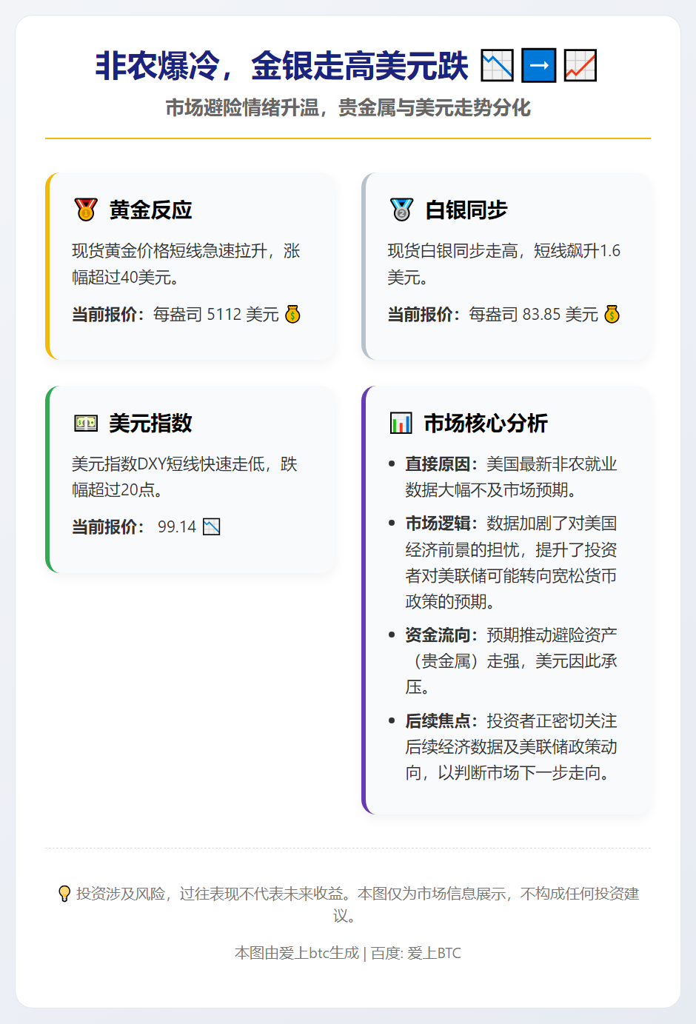This screenshot has height=1024, width=696.
Task: Click the falling chart icon after 99.14
Action: coord(212,527)
